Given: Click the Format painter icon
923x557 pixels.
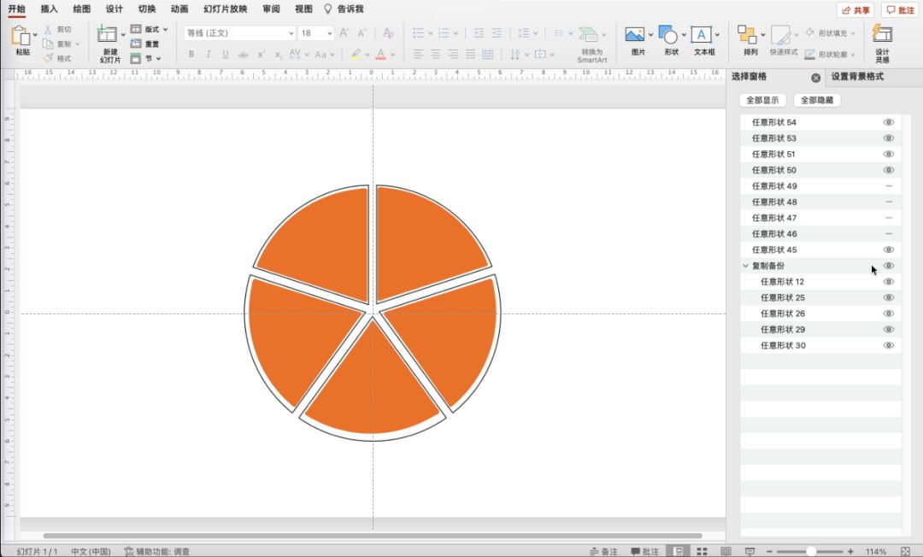Looking at the screenshot, I should pyautogui.click(x=48, y=58).
